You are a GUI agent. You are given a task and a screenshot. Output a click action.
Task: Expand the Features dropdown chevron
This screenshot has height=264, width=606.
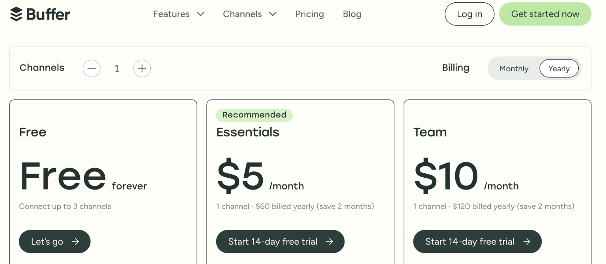[x=200, y=14]
